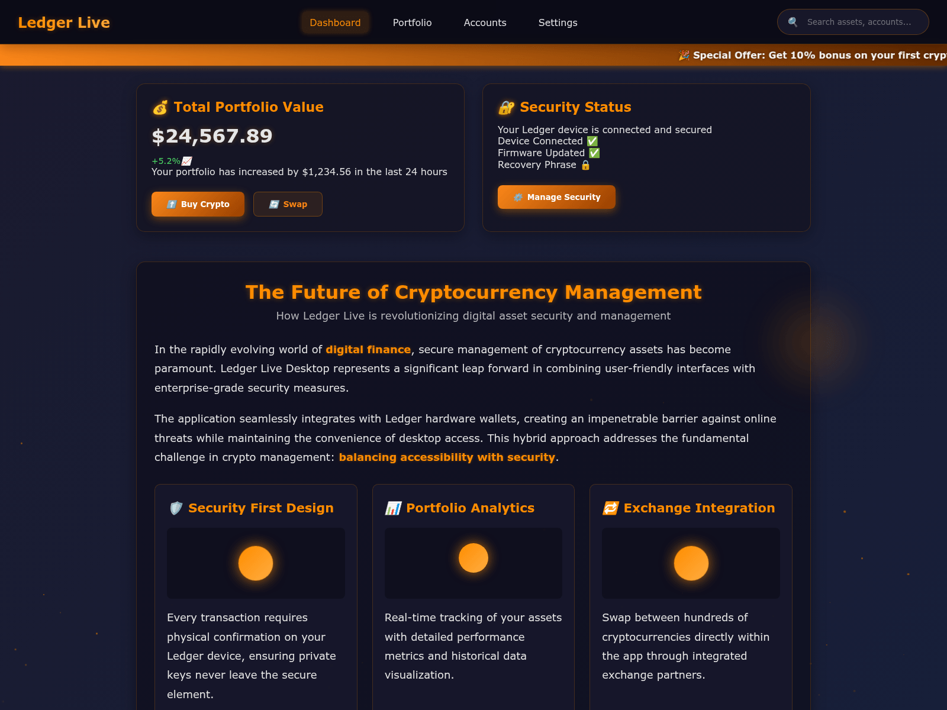Click the bar chart Portfolio Analytics icon

pos(393,508)
